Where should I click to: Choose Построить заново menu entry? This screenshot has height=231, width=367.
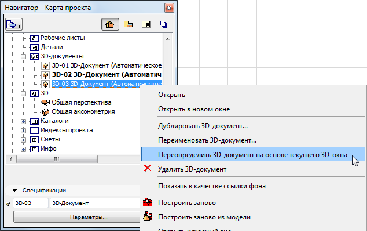[x=253, y=203]
